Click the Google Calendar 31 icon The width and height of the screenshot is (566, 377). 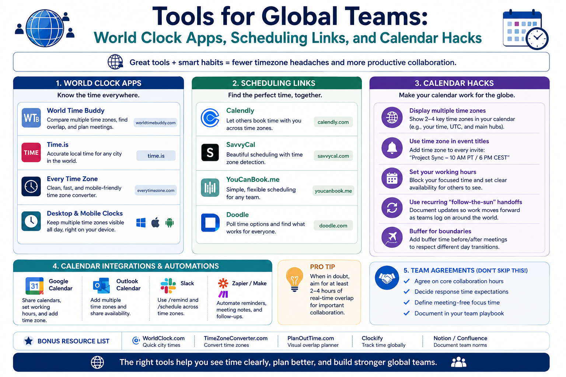35,286
